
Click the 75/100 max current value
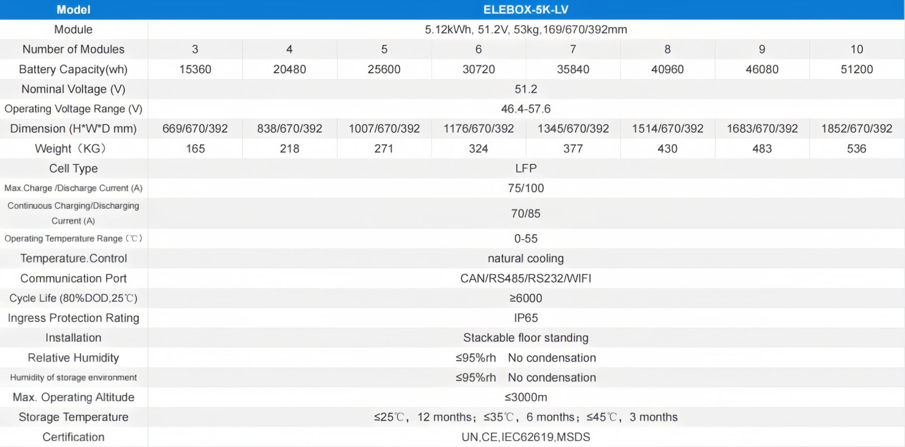tap(525, 188)
